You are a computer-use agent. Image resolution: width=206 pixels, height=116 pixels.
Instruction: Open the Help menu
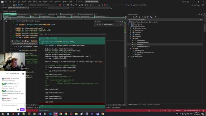tap(71, 2)
